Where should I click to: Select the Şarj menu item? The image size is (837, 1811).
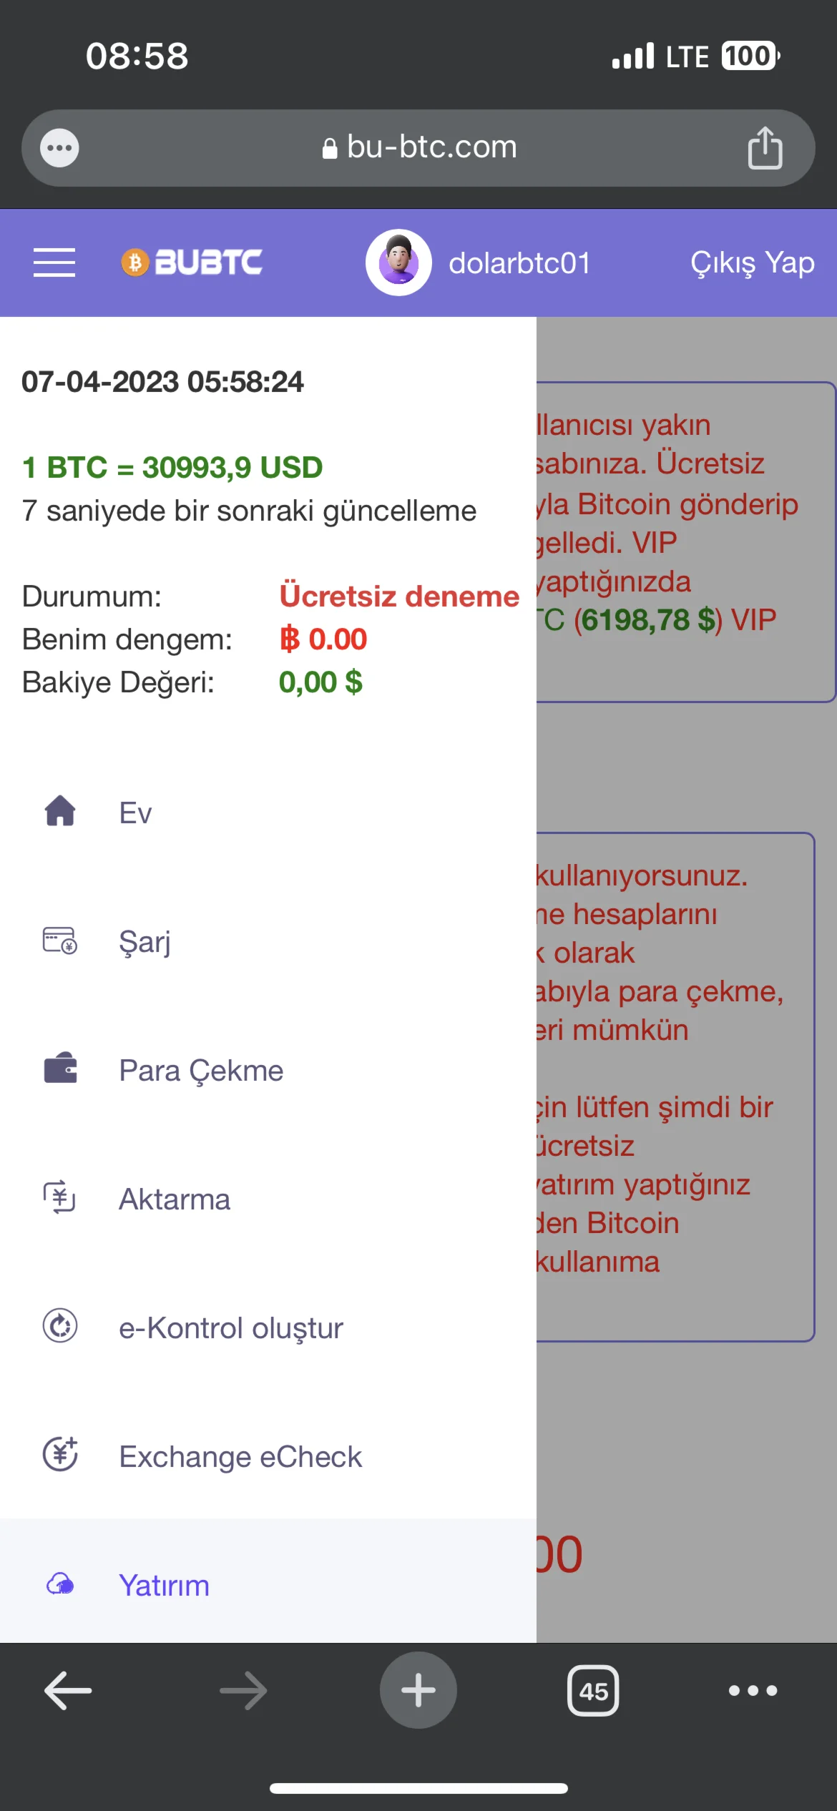coord(145,942)
